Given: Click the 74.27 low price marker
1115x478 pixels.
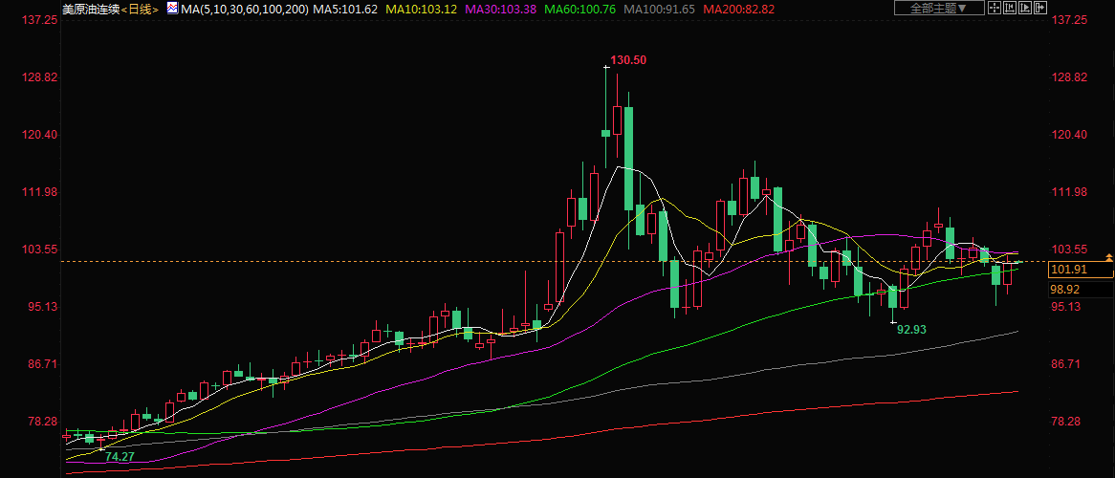Looking at the screenshot, I should click(120, 458).
